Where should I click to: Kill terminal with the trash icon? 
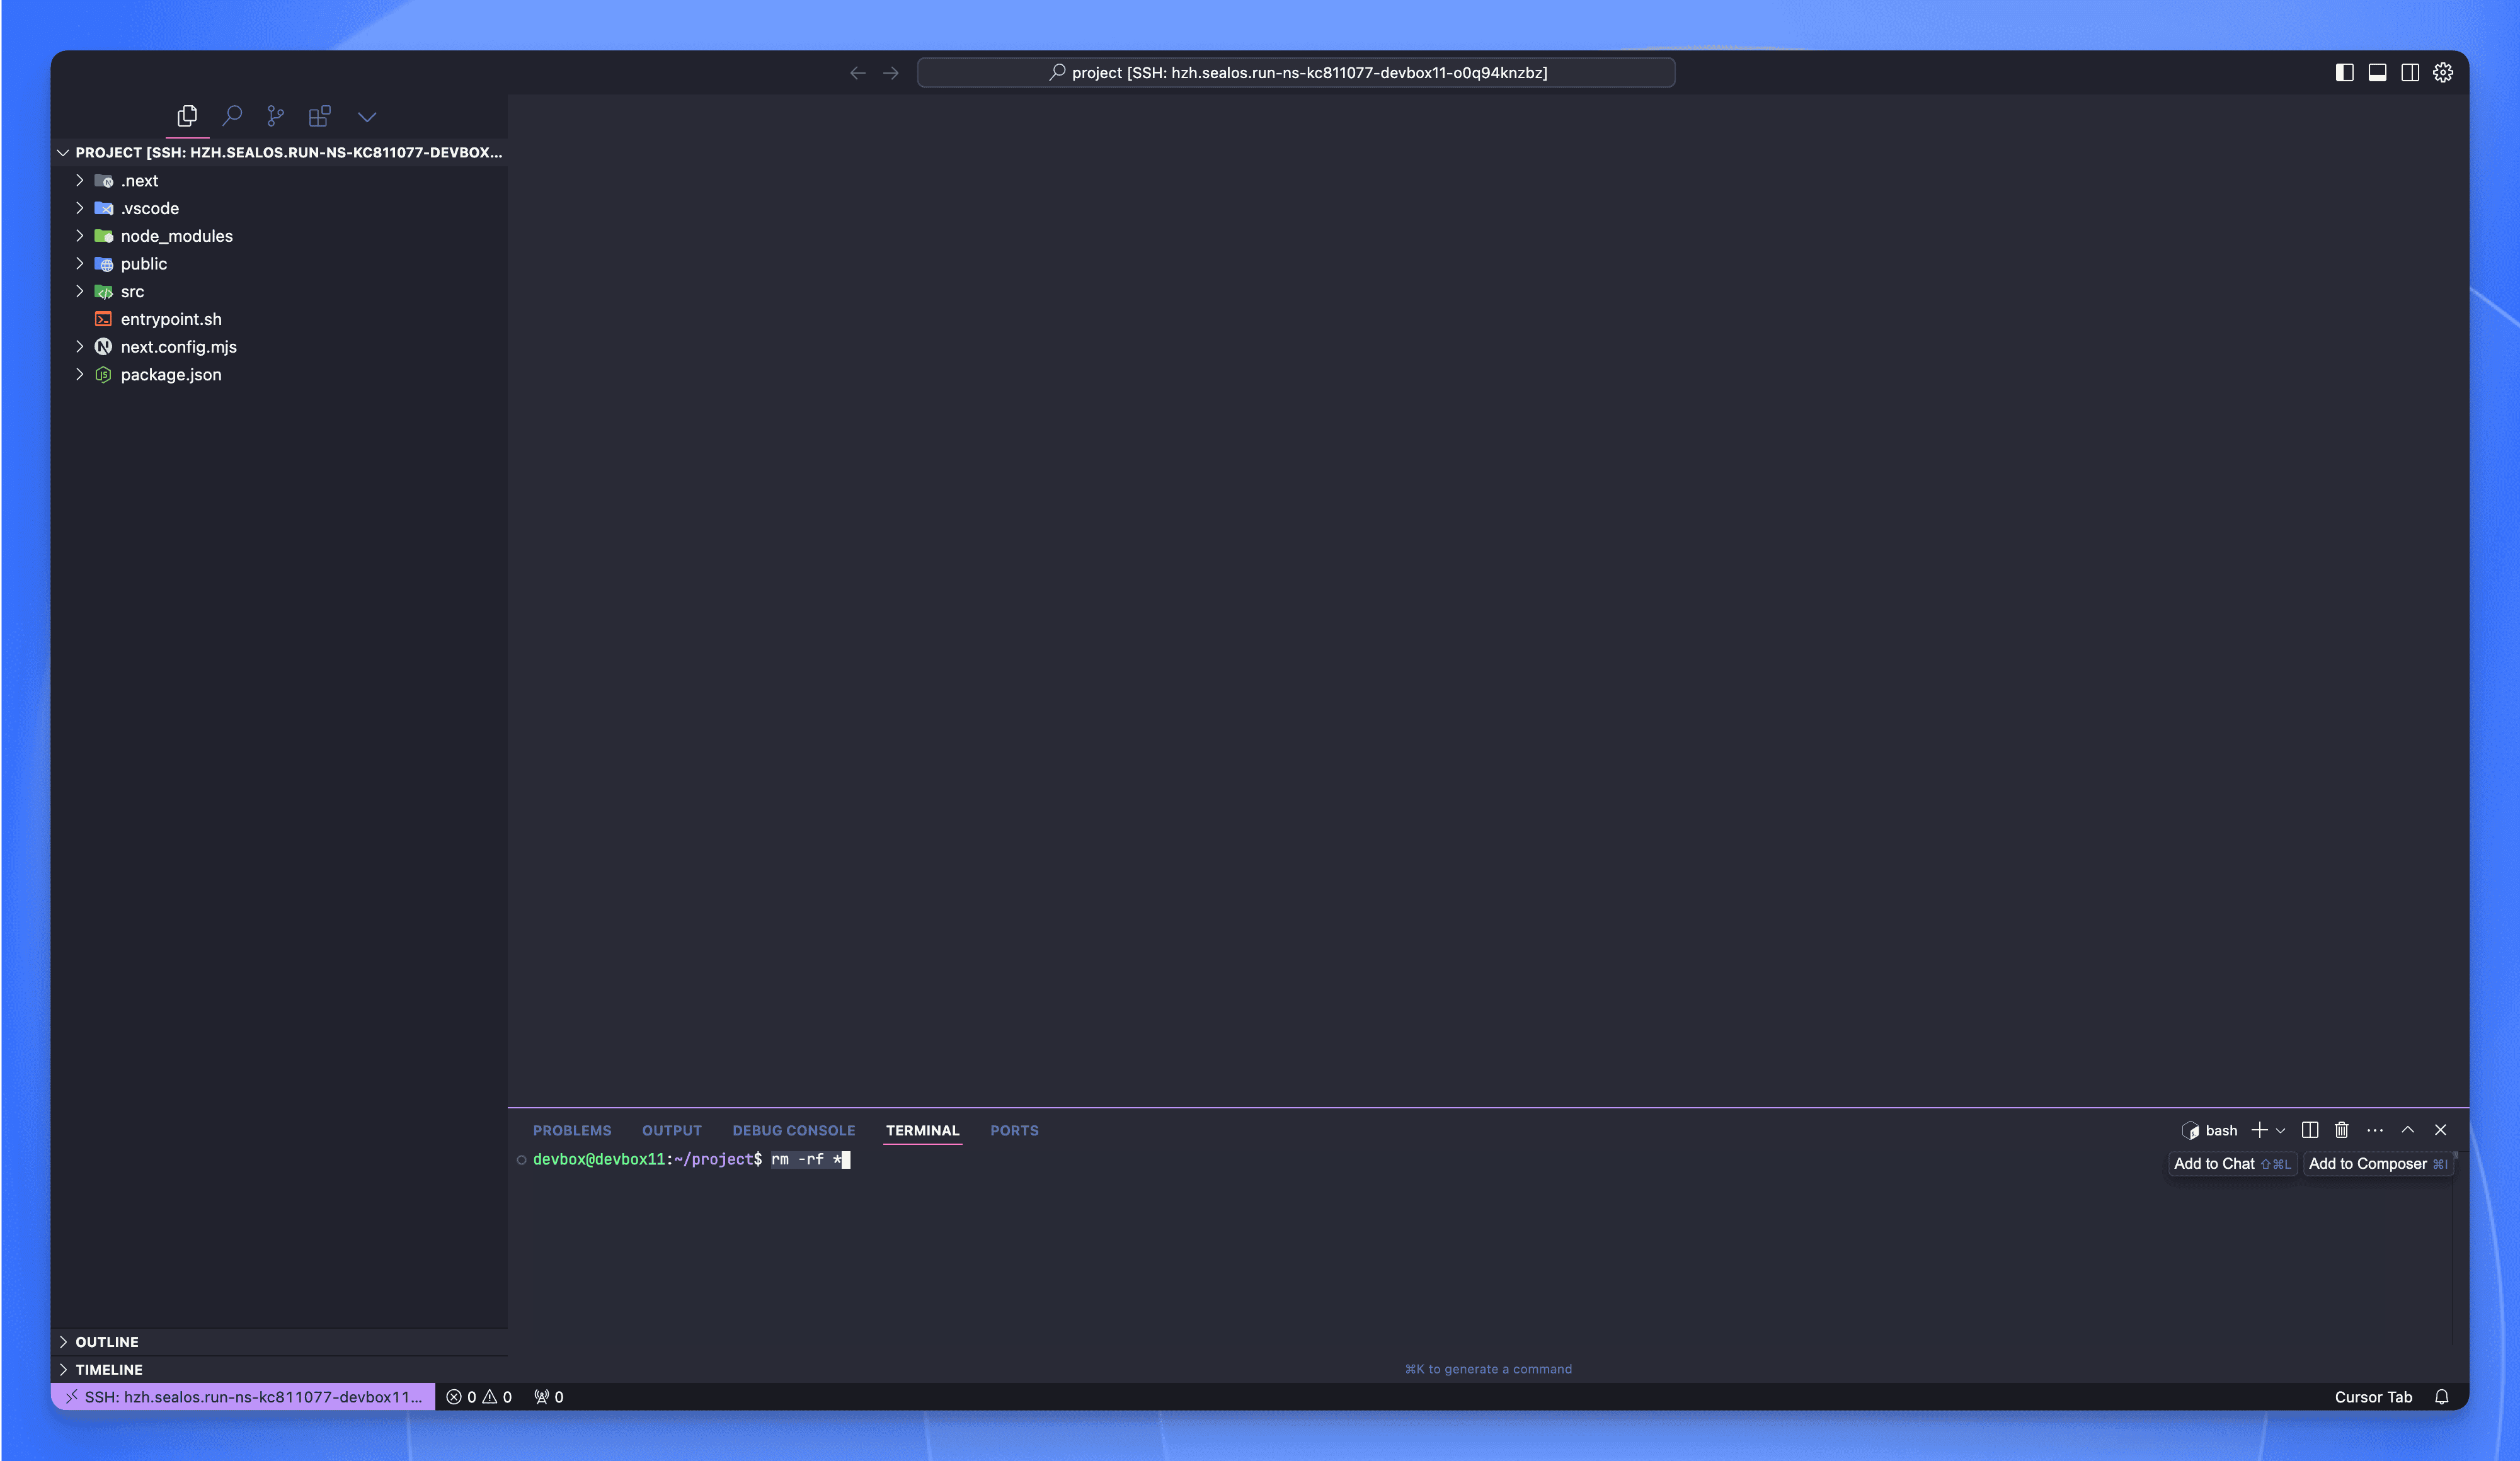tap(2342, 1130)
